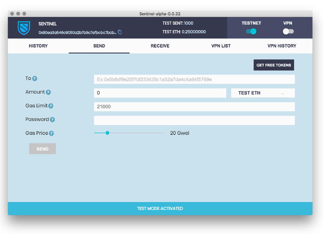
Task: Adjust the Gas Price slider handle
Action: coord(107,133)
